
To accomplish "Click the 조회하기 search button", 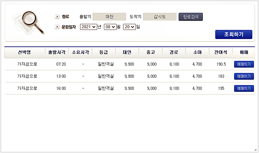I will point(234,34).
